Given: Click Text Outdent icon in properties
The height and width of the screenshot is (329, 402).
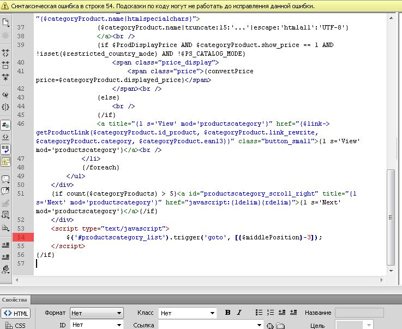Looking at the screenshot, I should coord(282,312).
